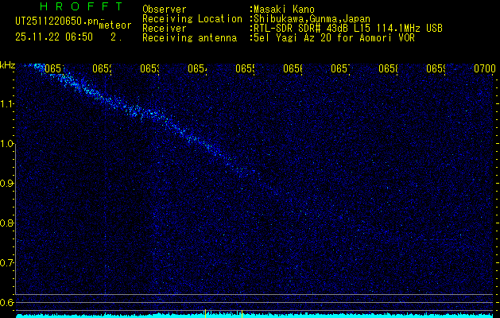Click the word 'meteor' in the header

click(115, 25)
